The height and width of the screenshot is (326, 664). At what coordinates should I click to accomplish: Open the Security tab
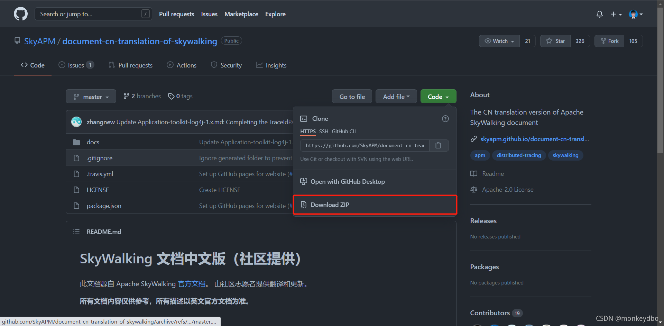(226, 65)
